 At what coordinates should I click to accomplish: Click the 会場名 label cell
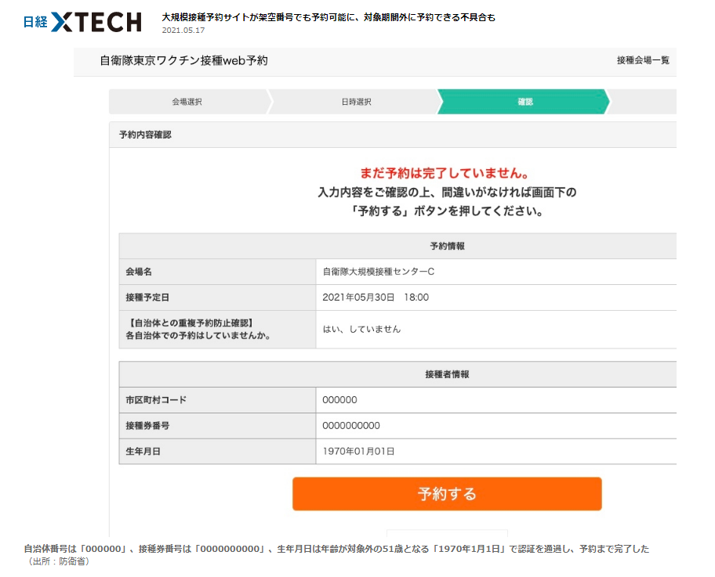[217, 272]
